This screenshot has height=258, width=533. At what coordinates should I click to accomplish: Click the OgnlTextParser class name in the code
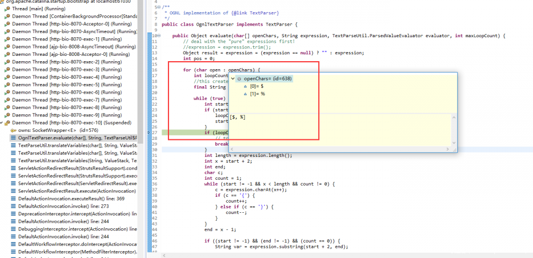tap(215, 24)
